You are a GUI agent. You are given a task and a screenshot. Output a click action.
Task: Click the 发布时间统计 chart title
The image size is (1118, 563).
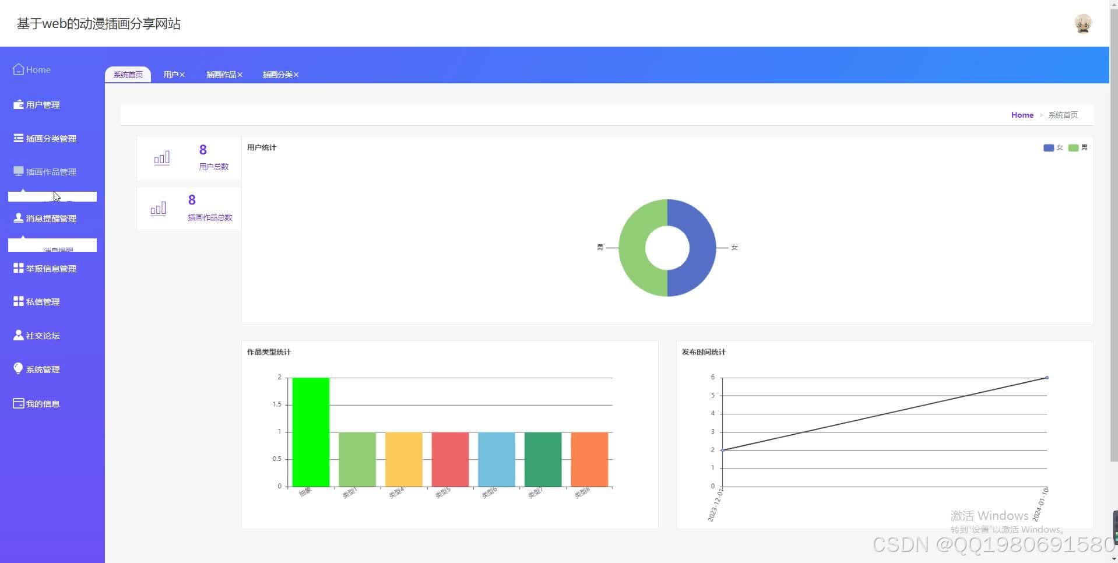point(704,352)
